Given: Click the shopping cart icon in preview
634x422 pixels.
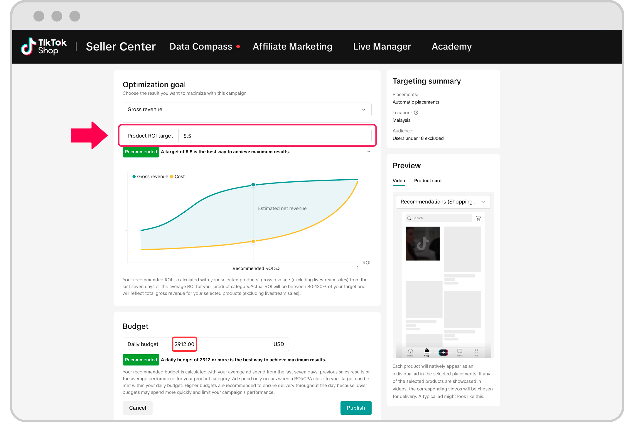Looking at the screenshot, I should click(x=478, y=218).
